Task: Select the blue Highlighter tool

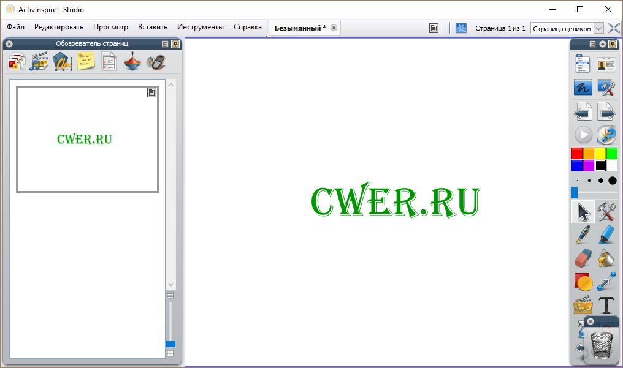Action: [x=606, y=235]
